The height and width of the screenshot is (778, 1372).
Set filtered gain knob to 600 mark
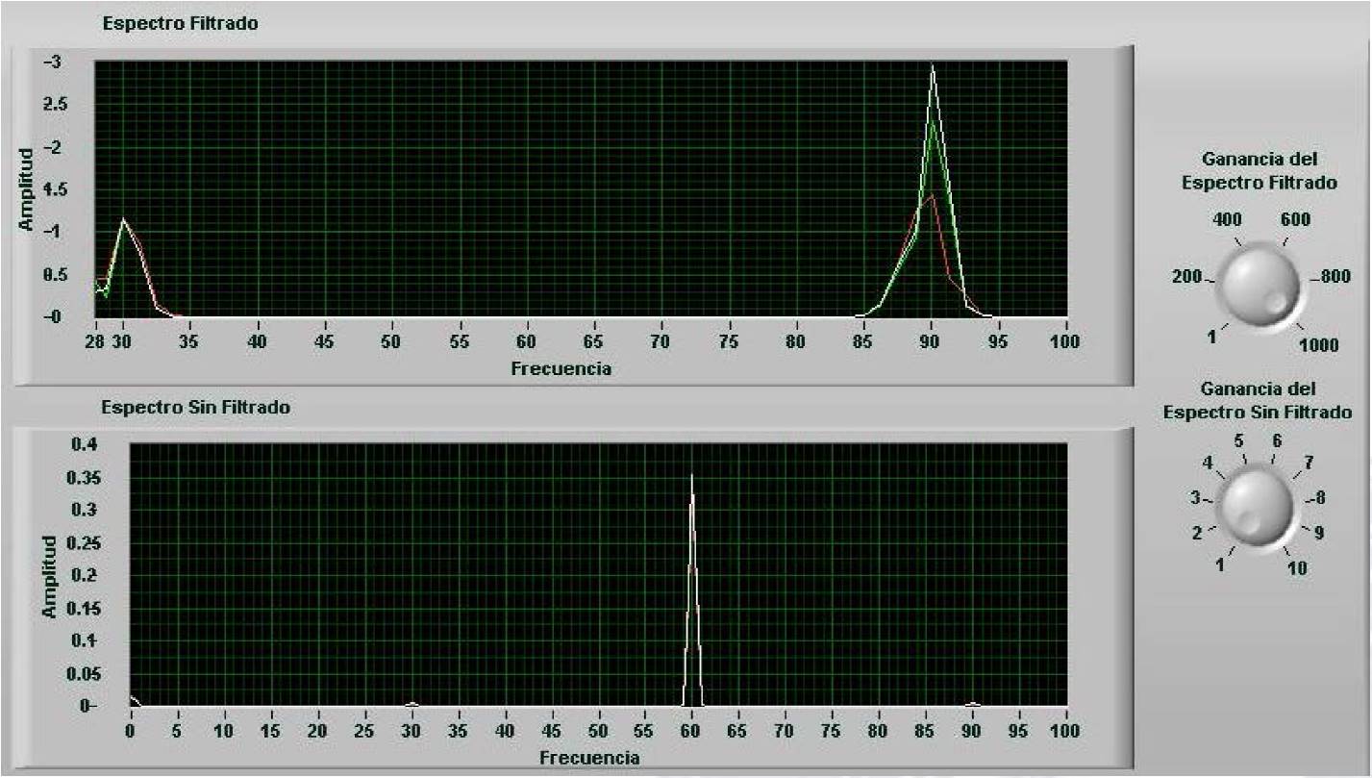coord(1295,220)
